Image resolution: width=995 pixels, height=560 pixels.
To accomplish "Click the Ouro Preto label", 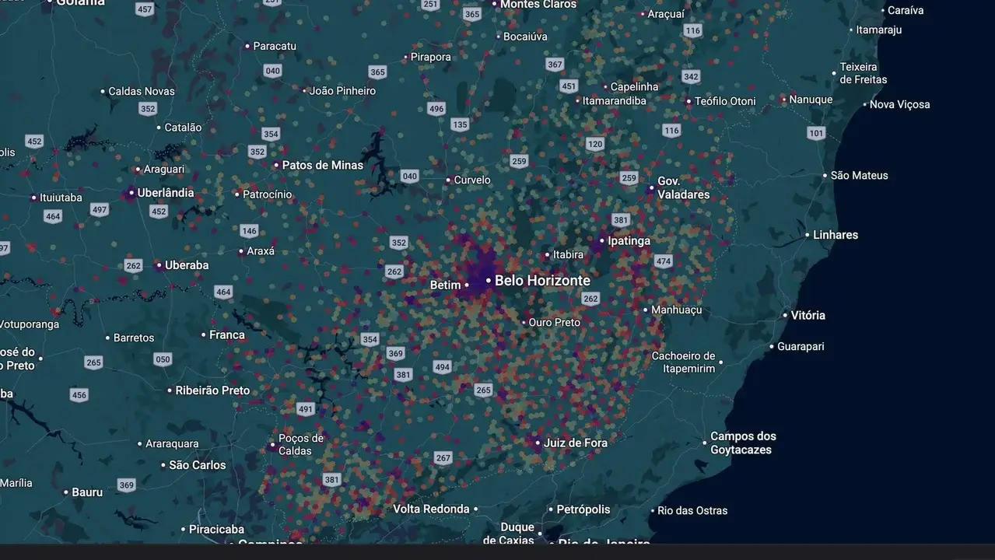I will tap(554, 322).
